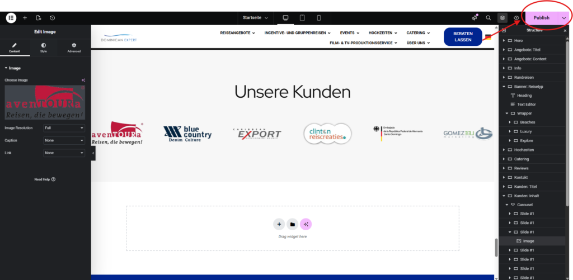Click the Publish button
Screen dimensions: 573x280
(x=541, y=17)
